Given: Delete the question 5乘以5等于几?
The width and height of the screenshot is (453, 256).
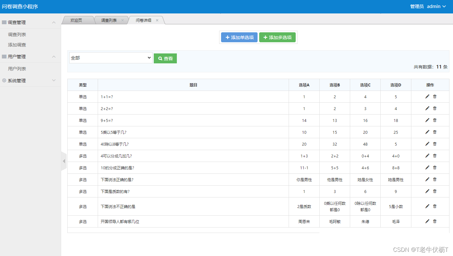Looking at the screenshot, I should tap(435, 132).
